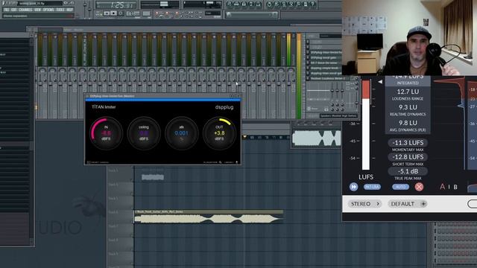The image size is (477, 268).
Task: Click the -5.1 dB true peak max readout
Action: point(408,171)
